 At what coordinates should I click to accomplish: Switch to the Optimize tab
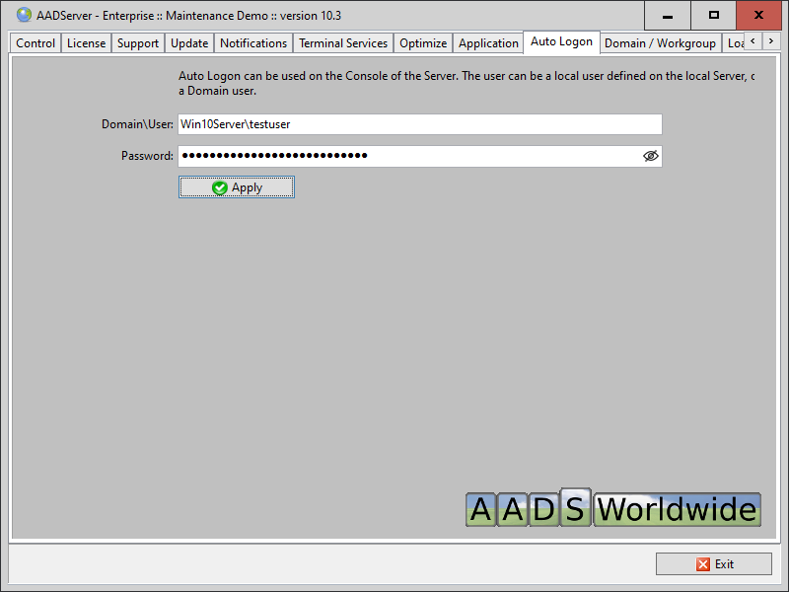(x=423, y=43)
